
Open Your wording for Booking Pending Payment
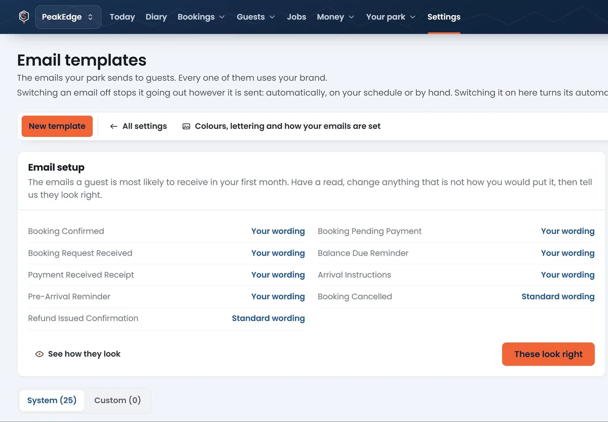568,231
